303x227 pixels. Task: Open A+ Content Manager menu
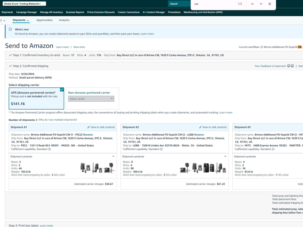[154, 12]
